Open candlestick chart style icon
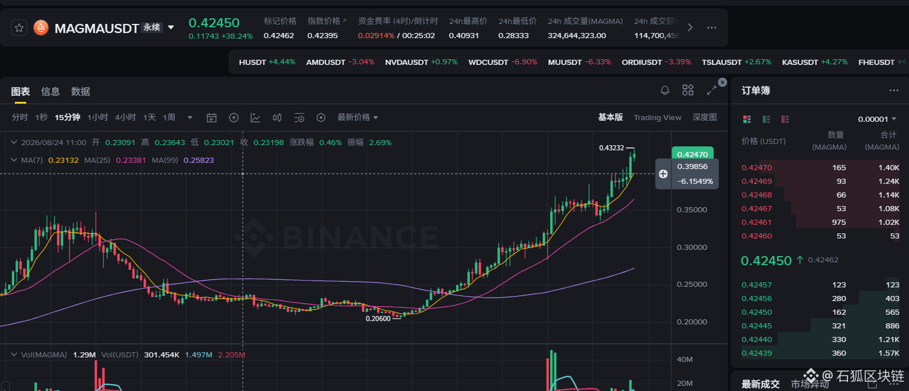 coord(277,118)
